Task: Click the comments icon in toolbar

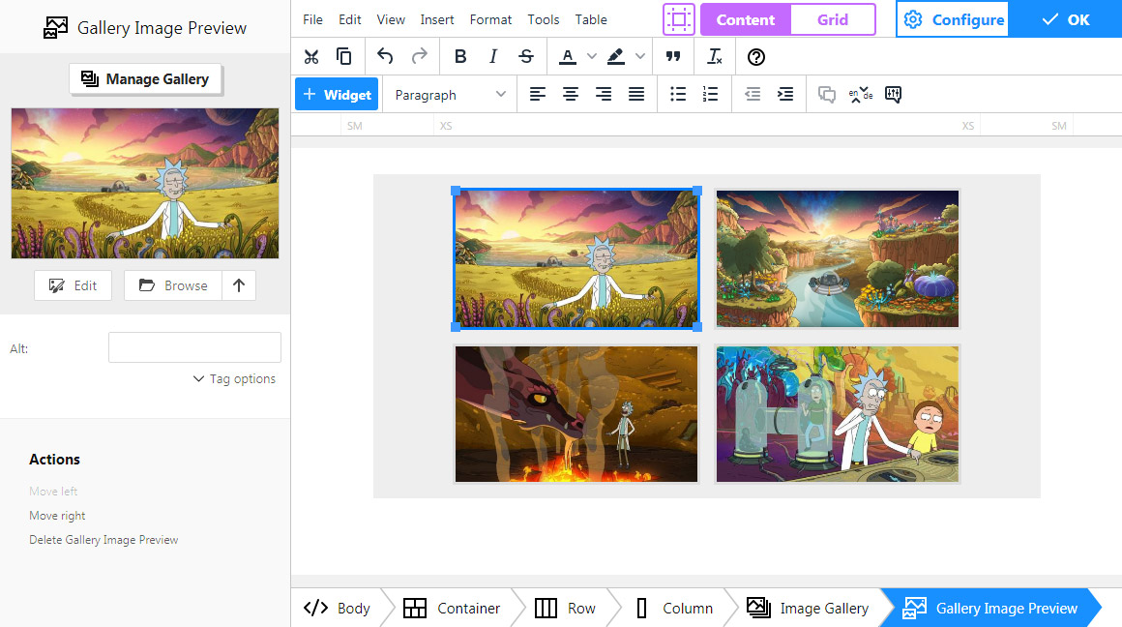Action: 826,94
